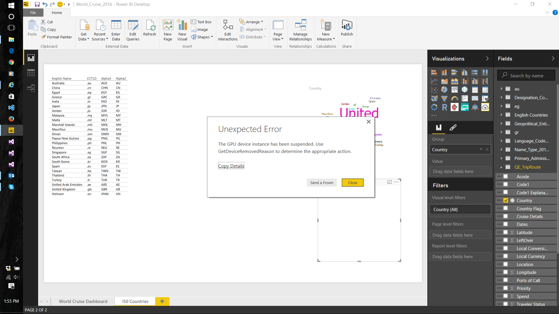559x314 pixels.
Task: Click the Copy Details link
Action: click(x=231, y=166)
